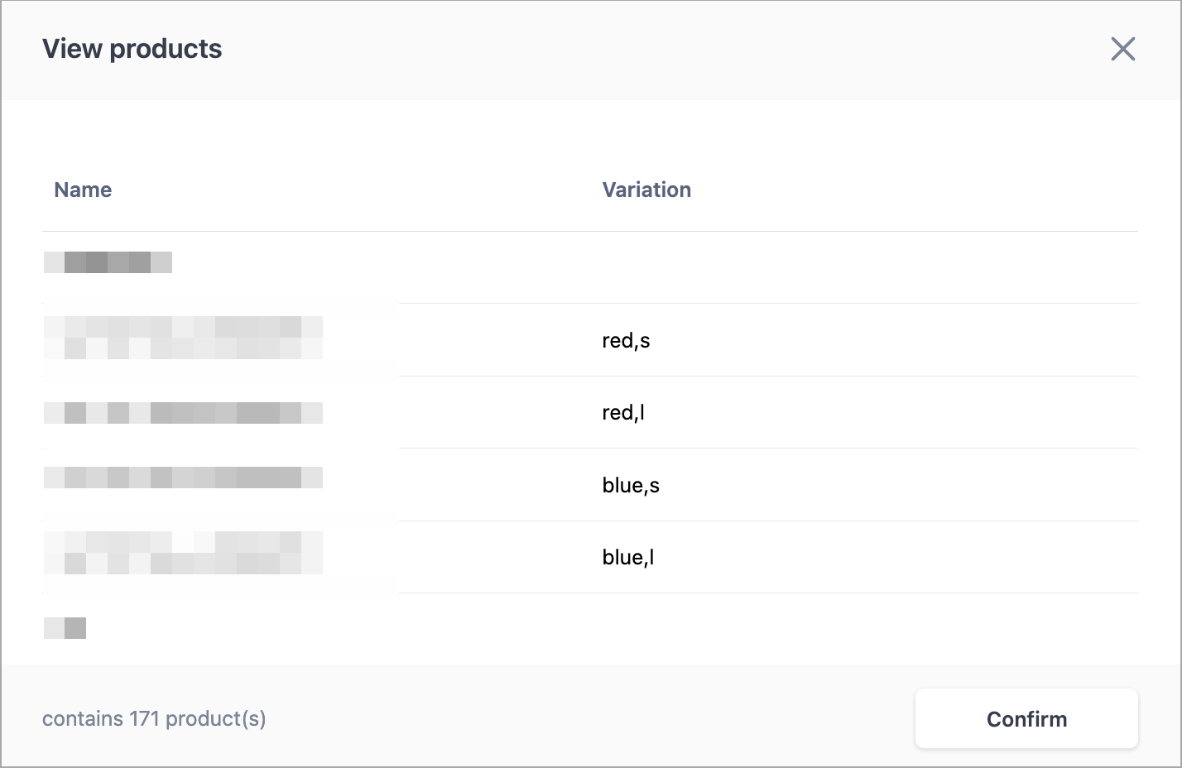Select the blue,l variation cell
Viewport: 1182px width, 768px height.
click(x=627, y=557)
